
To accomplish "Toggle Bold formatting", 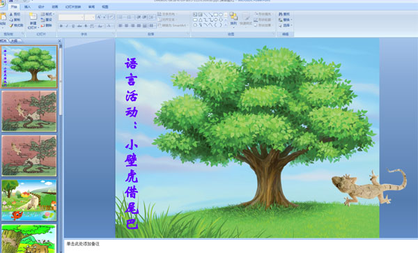I will tap(61, 26).
